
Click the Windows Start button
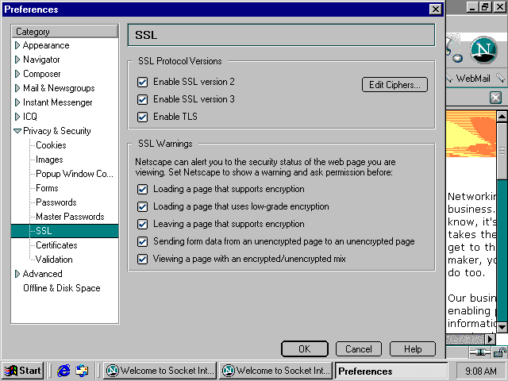tap(22, 371)
